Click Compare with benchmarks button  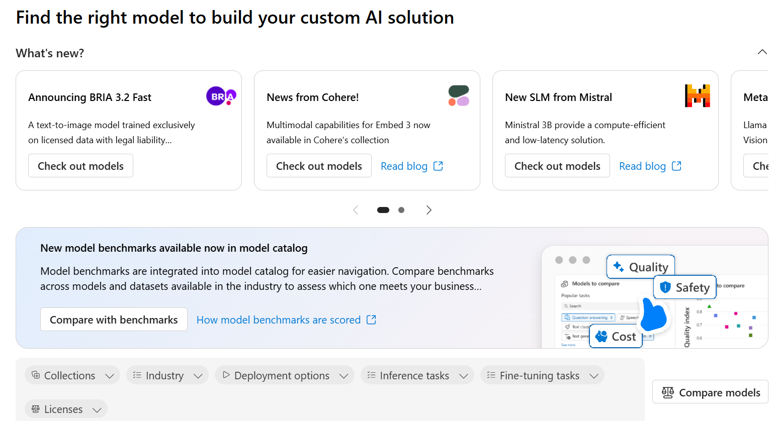click(x=114, y=320)
